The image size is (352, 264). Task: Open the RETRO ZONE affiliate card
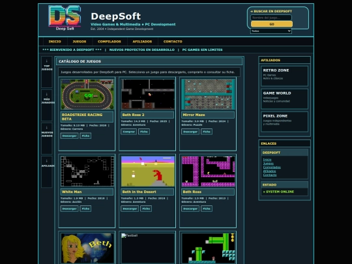(284, 76)
